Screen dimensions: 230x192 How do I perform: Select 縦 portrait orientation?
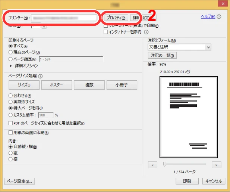(10, 153)
